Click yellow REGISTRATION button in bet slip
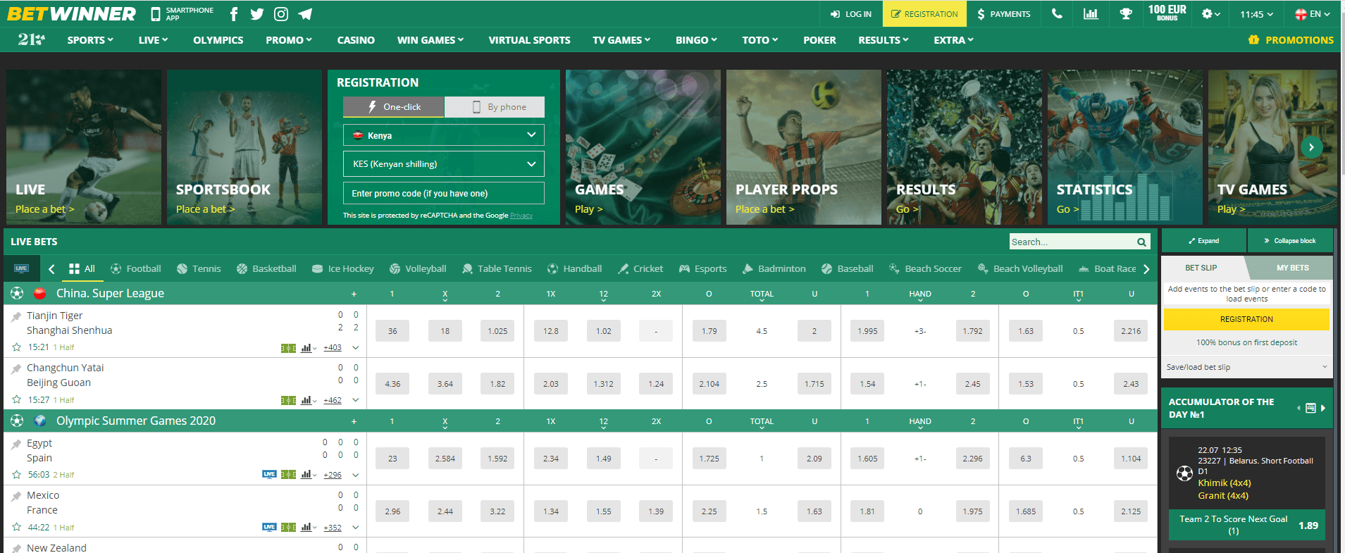 1246,319
